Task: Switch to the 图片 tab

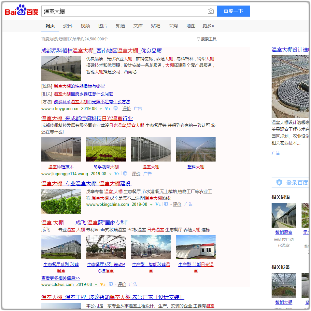Action: (x=103, y=26)
